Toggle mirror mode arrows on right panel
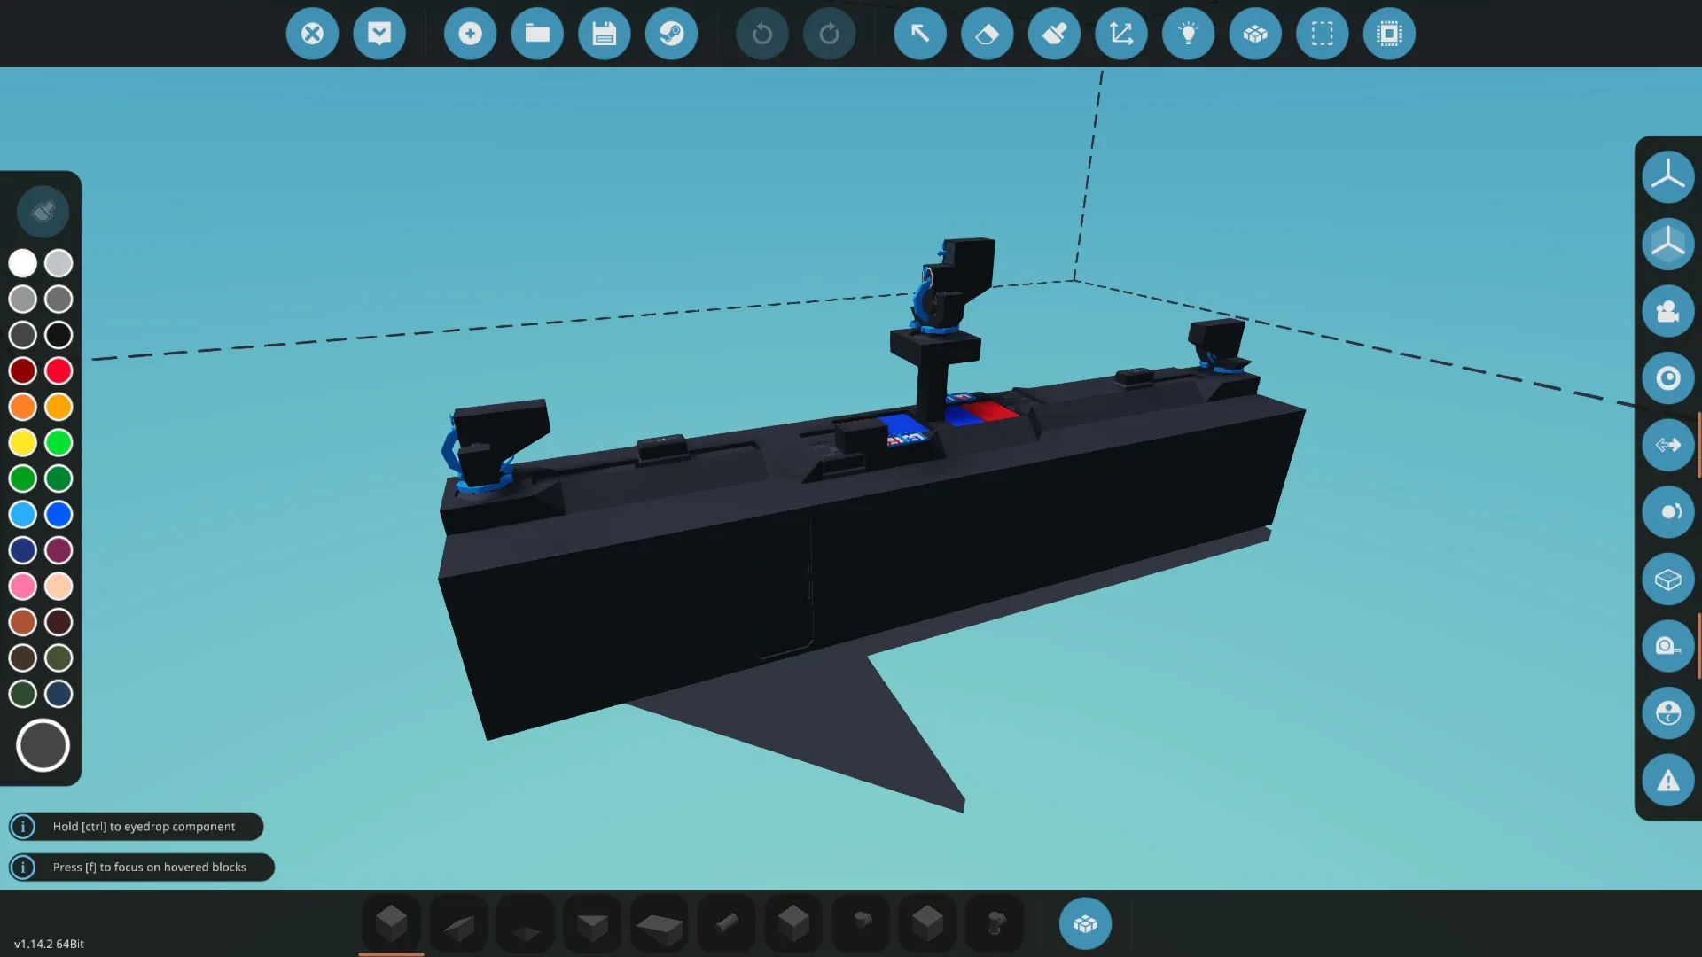The width and height of the screenshot is (1702, 957). pyautogui.click(x=1667, y=445)
